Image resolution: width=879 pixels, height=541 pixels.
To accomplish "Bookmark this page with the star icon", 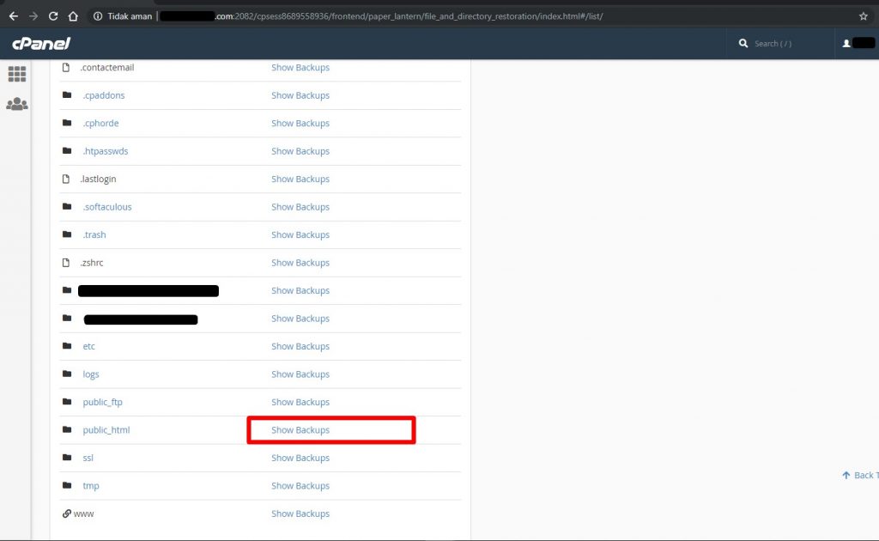I will [863, 16].
